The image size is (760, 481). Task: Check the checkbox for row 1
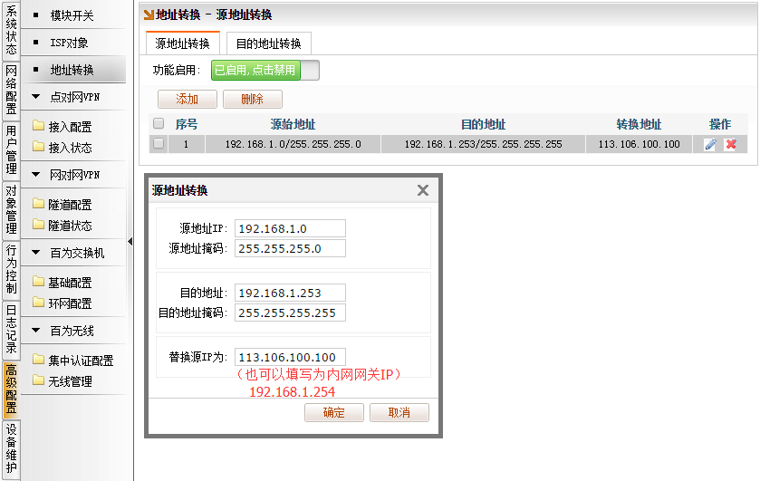(159, 144)
